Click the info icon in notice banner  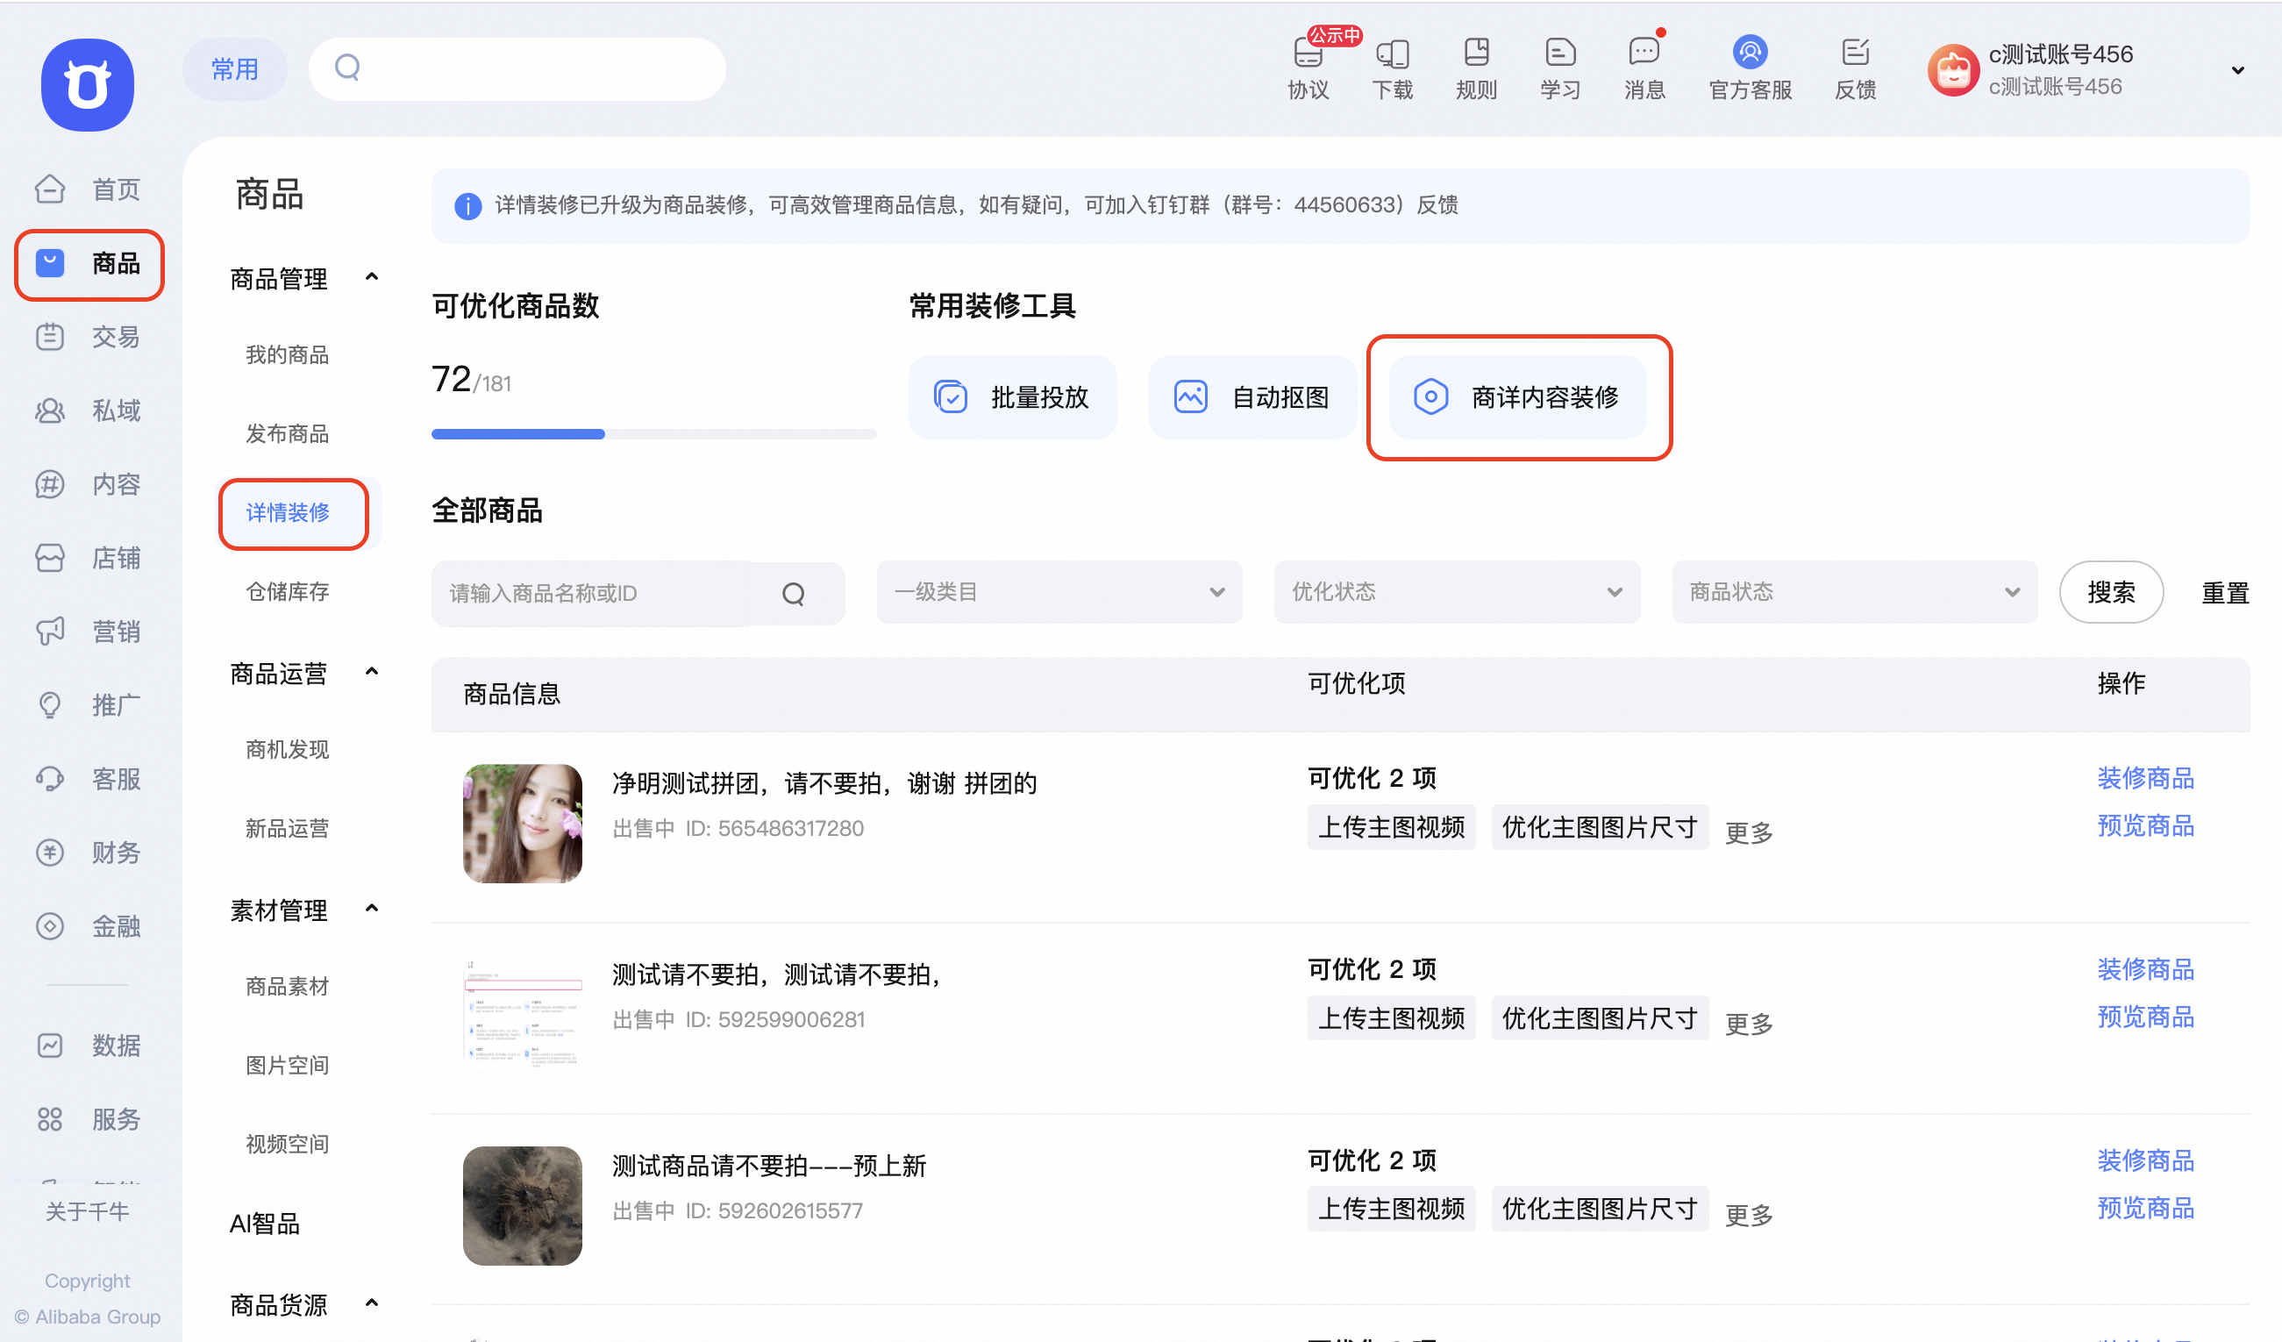(x=467, y=206)
